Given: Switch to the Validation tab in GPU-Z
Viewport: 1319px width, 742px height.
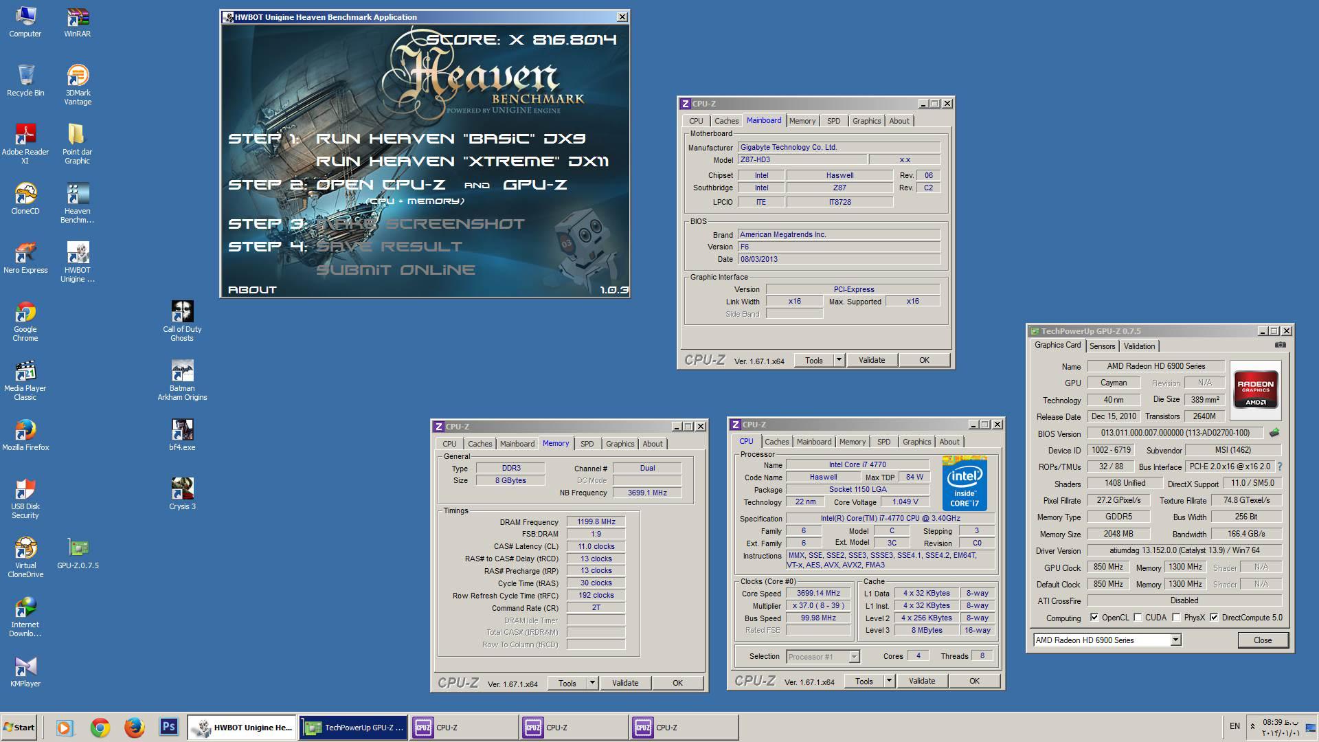Looking at the screenshot, I should pos(1139,346).
